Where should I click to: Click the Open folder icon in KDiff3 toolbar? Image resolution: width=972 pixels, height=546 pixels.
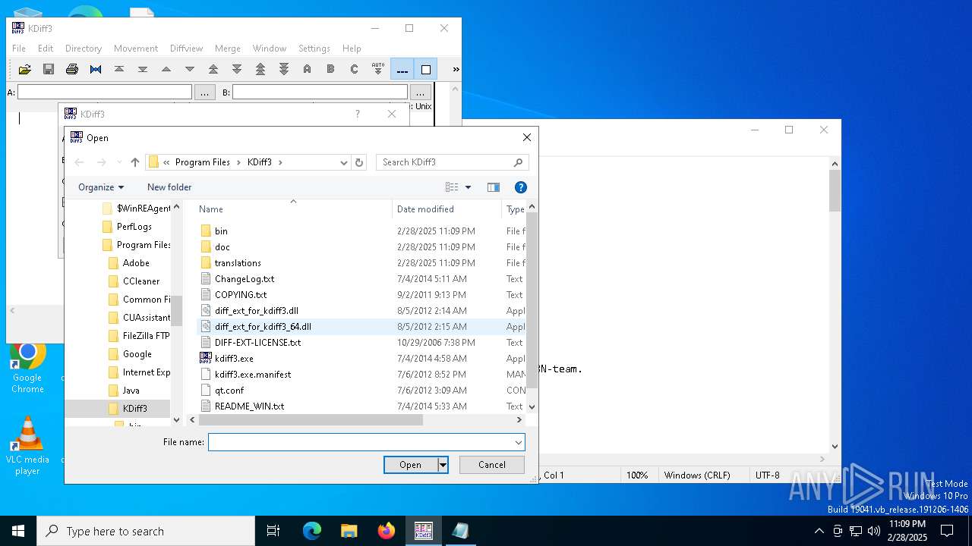(25, 69)
